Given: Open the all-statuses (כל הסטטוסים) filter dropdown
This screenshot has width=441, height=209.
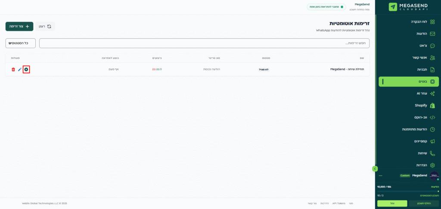Looking at the screenshot, I should 20,43.
